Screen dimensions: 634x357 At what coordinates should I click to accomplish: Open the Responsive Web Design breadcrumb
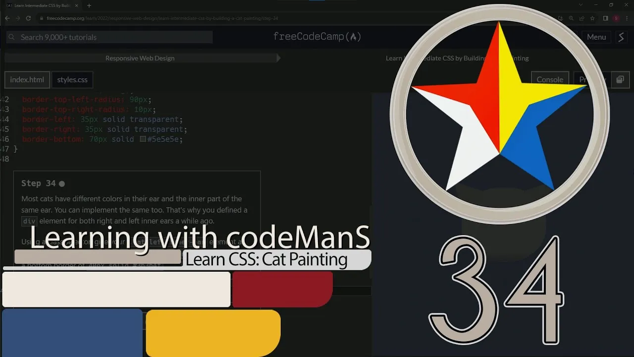point(140,58)
